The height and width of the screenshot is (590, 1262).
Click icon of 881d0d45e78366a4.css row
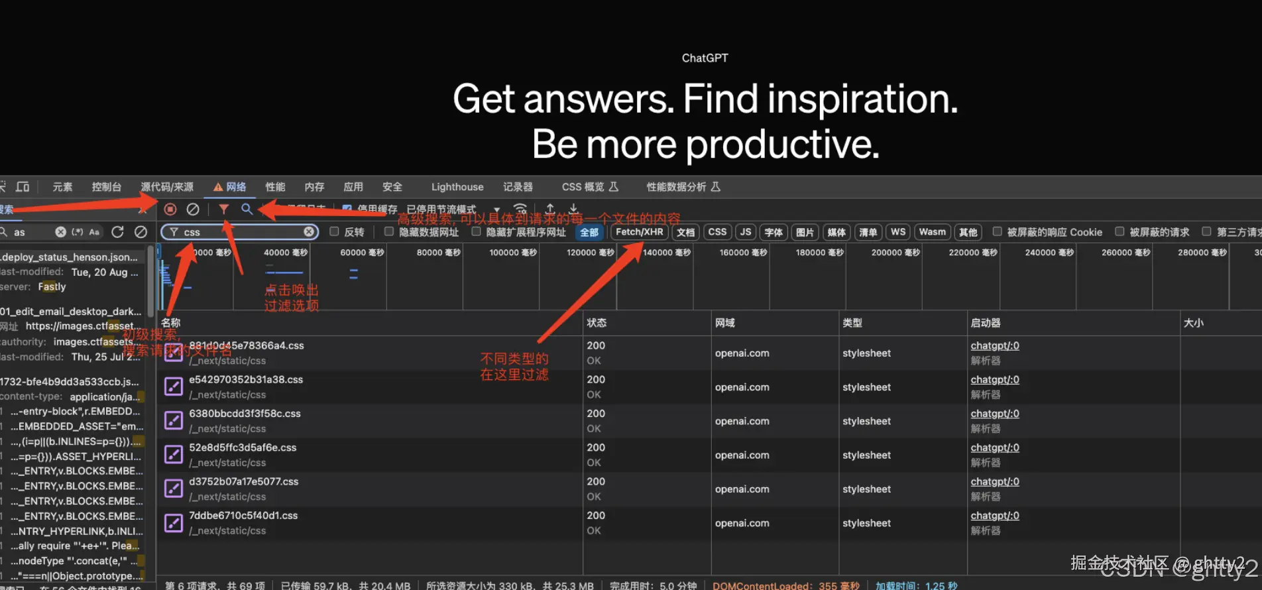[x=174, y=353]
